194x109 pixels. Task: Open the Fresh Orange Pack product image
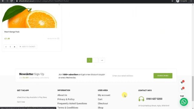tap(30, 16)
